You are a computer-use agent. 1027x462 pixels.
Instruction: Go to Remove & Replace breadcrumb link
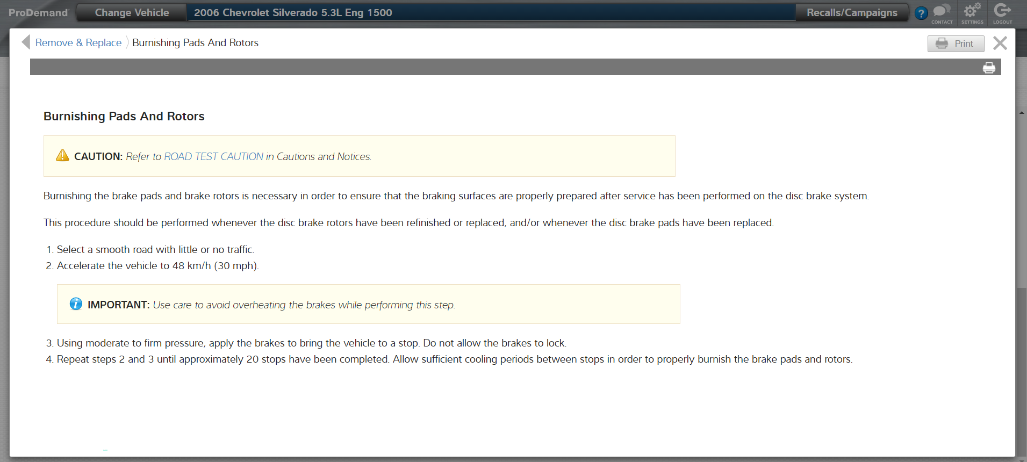pos(78,43)
